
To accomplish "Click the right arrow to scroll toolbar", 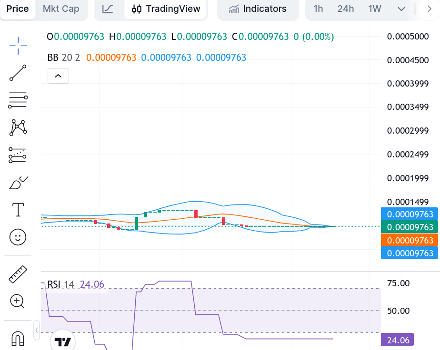I will 429,9.
